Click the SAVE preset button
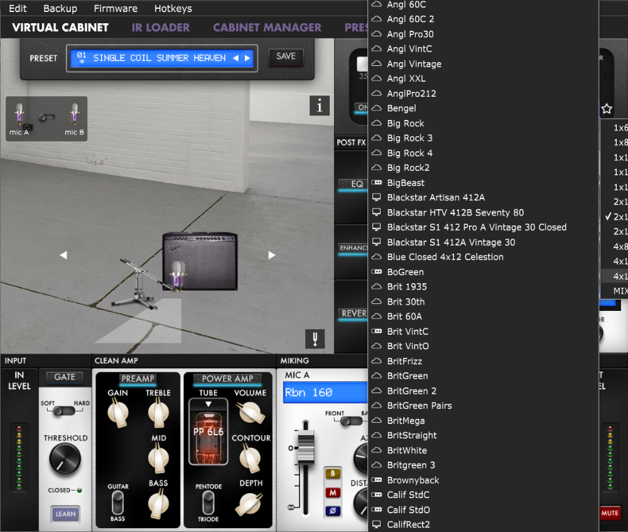Image resolution: width=628 pixels, height=532 pixels. tap(286, 57)
